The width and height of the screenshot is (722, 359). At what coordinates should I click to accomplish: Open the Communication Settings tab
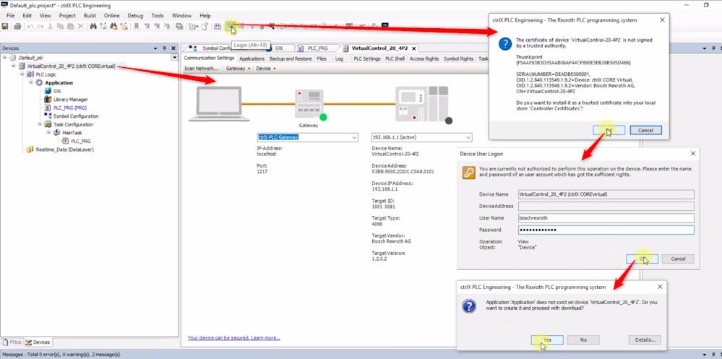click(x=210, y=59)
